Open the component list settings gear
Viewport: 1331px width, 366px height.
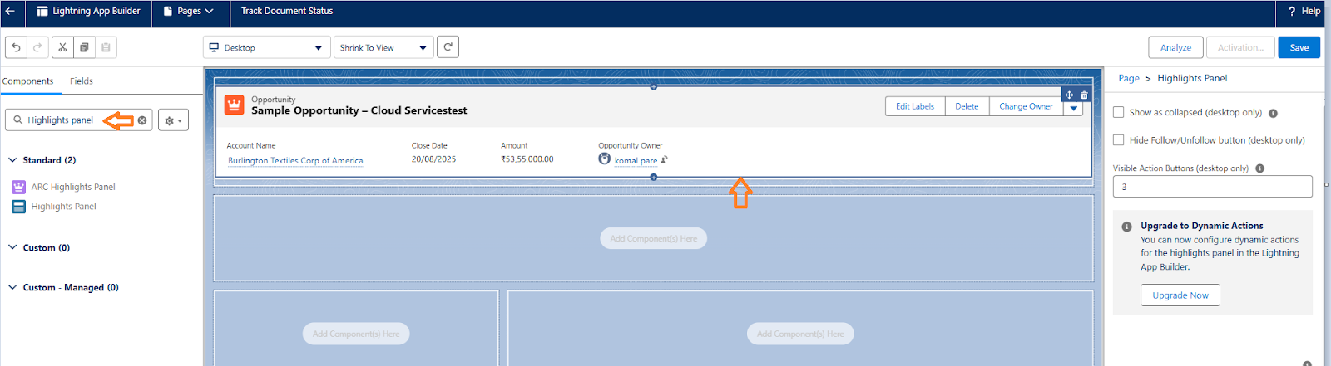tap(173, 120)
